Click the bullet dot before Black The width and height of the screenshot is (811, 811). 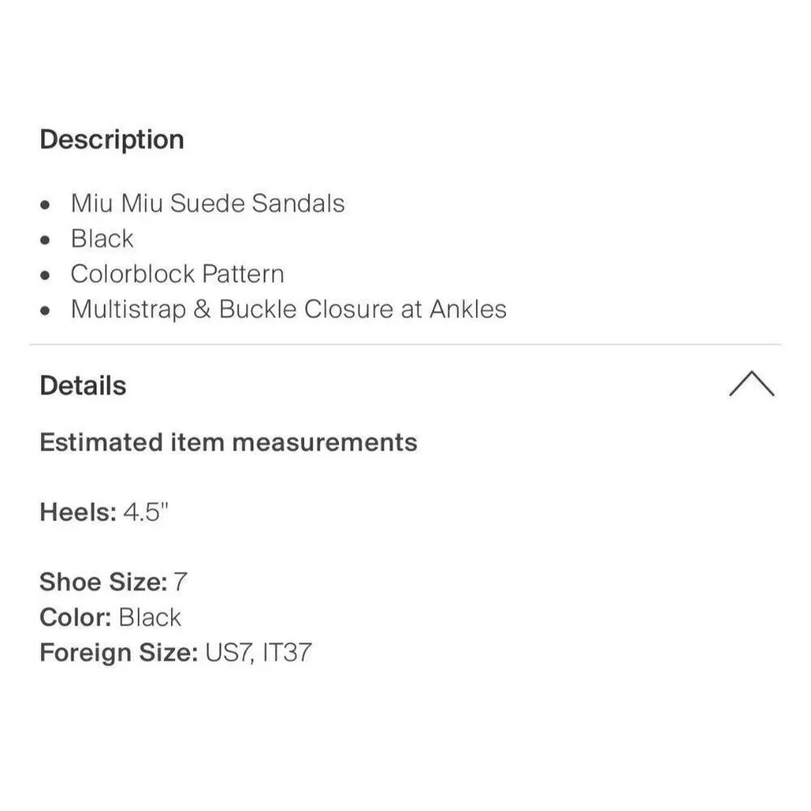[x=45, y=241]
